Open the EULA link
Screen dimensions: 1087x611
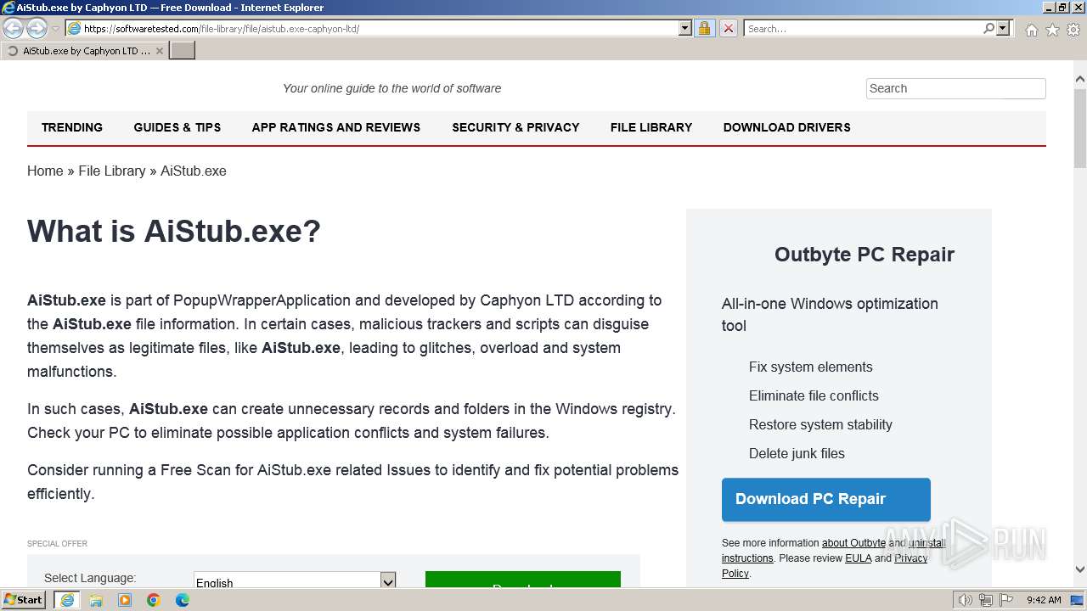tap(859, 558)
